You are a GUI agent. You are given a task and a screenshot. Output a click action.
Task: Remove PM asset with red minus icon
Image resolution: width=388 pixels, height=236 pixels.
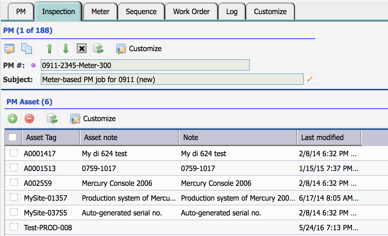[x=29, y=119]
